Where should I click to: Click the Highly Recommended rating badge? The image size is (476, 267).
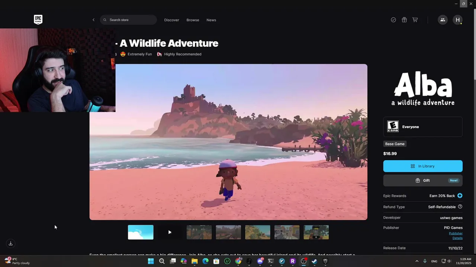click(x=179, y=54)
